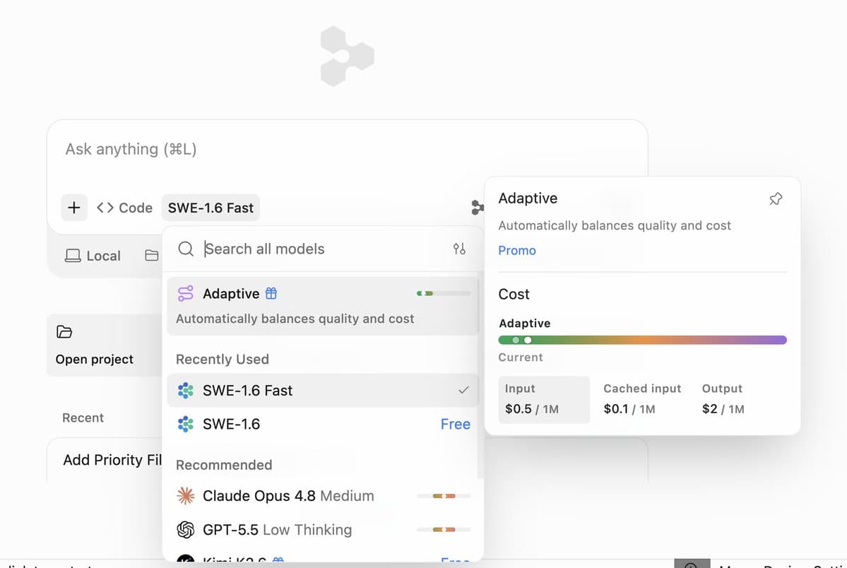Click the SWE-1.6 Fast model icon
Image resolution: width=847 pixels, height=568 pixels.
coord(185,390)
